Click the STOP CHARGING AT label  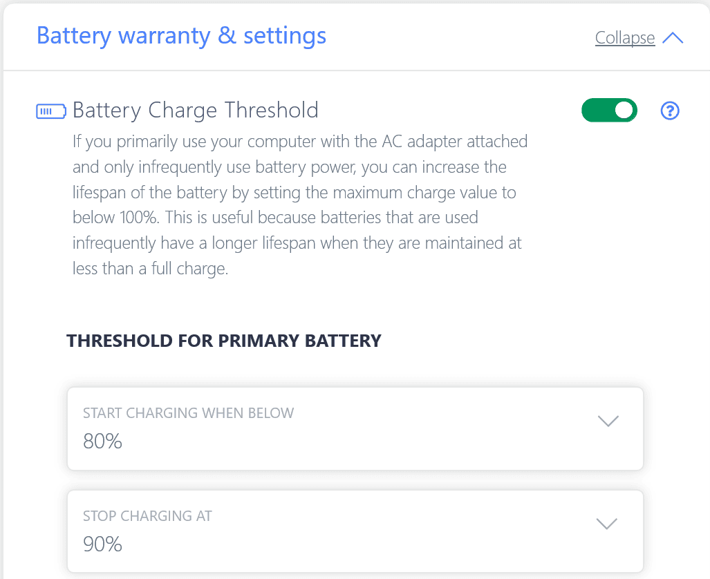pos(147,516)
